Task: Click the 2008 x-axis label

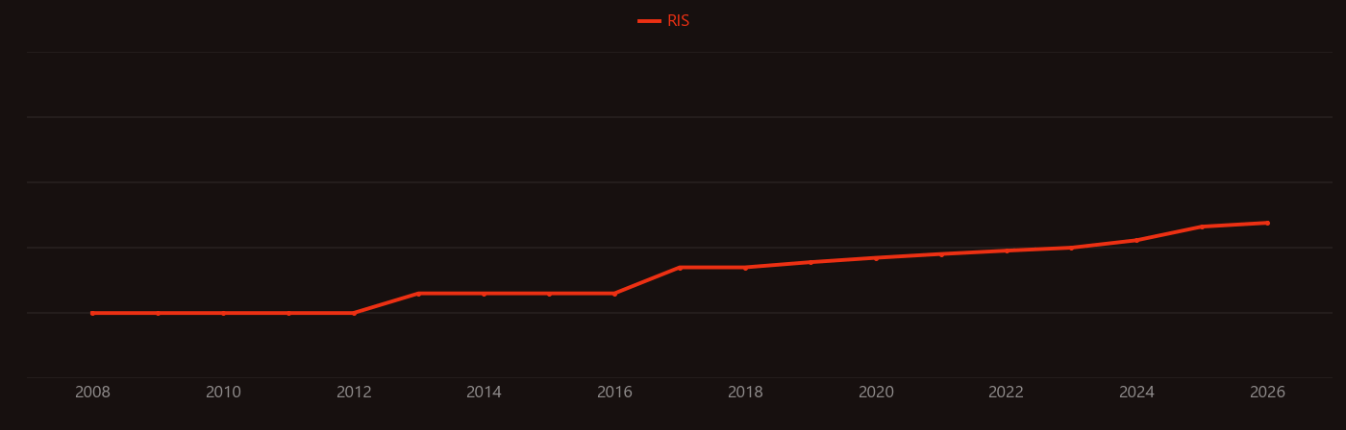Action: 92,393
